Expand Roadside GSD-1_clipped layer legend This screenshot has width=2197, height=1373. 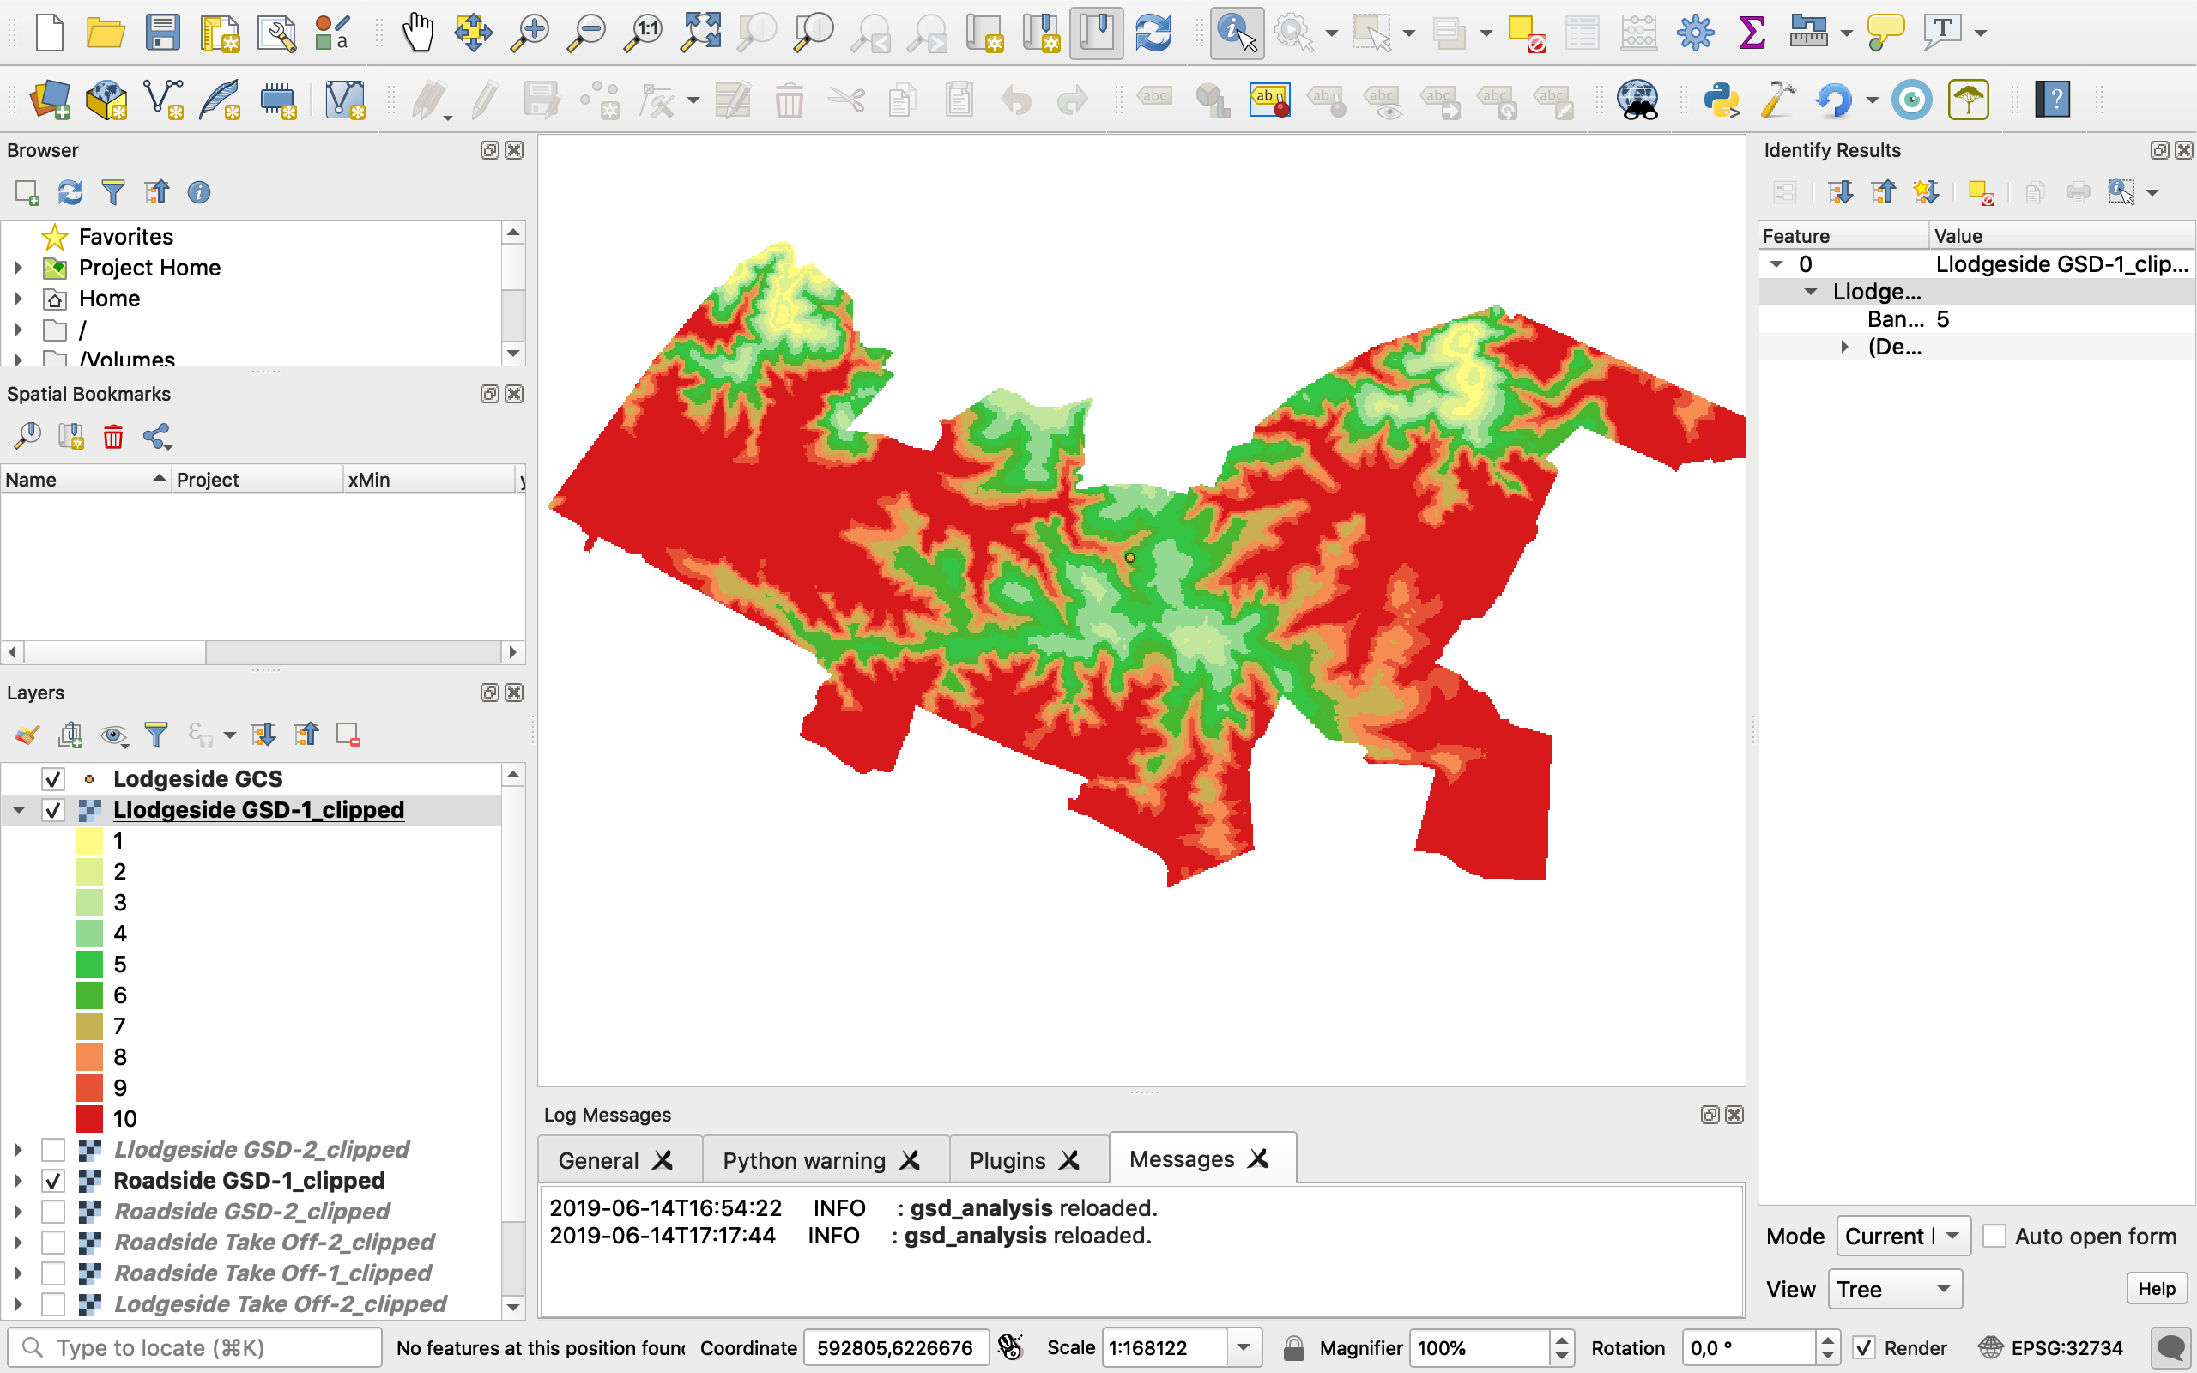tap(18, 1181)
